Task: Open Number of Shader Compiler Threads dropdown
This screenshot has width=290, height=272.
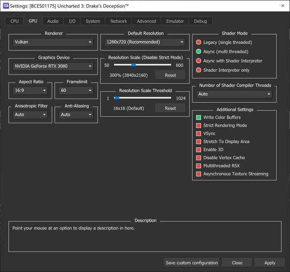Action: coord(234,94)
